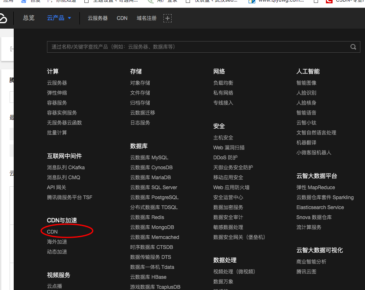The height and width of the screenshot is (290, 365).
Task: Open 云数据库 MySQL link
Action: click(x=149, y=158)
